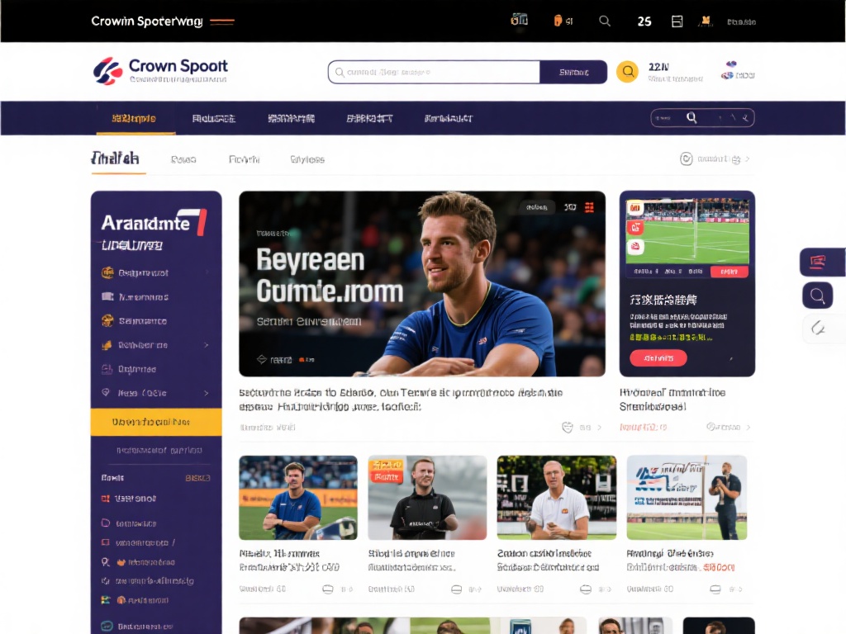Viewport: 846px width, 634px height.
Task: Click the yellow circular search icon in the header
Action: tap(628, 72)
